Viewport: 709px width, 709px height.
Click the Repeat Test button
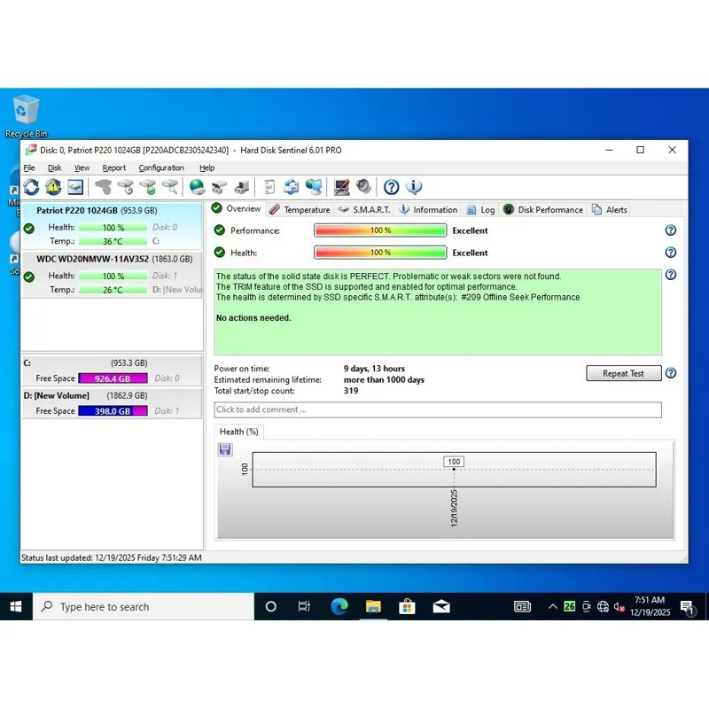click(624, 373)
